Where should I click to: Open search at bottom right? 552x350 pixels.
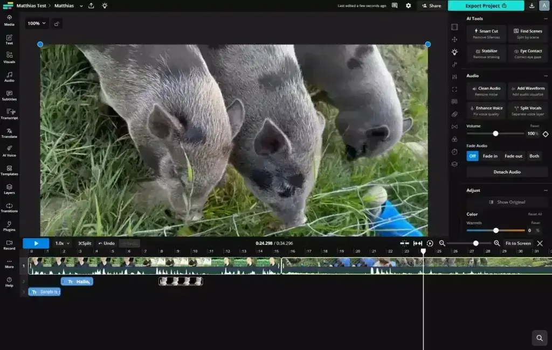539,338
